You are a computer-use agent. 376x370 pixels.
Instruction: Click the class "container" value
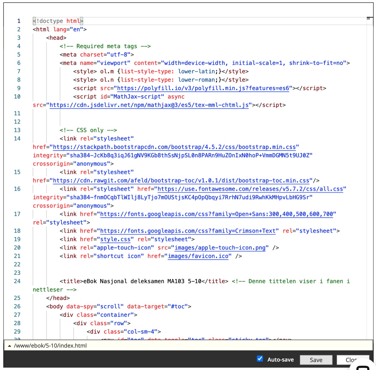click(115, 315)
